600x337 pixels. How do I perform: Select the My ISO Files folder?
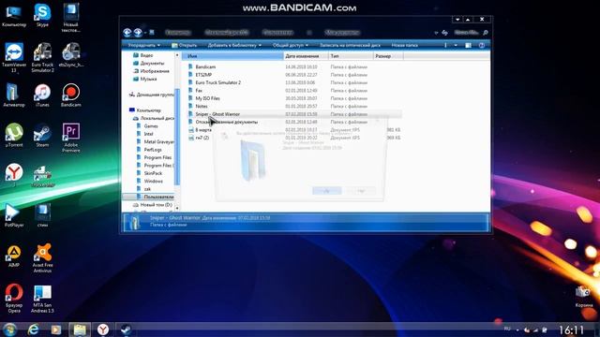pyautogui.click(x=207, y=98)
